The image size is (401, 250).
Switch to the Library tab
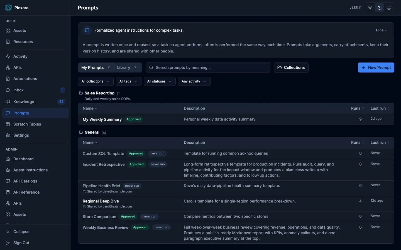(127, 67)
